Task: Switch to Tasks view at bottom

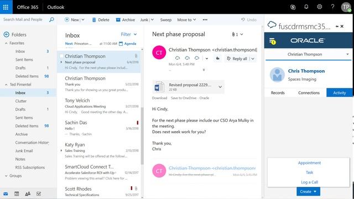Action: pos(39,194)
